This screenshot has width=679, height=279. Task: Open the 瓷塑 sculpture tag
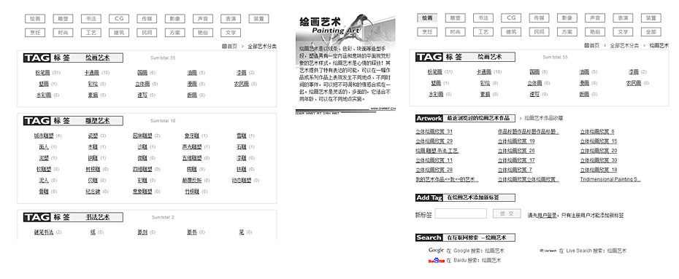[x=93, y=135]
